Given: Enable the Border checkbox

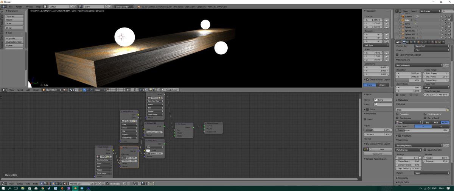Looking at the screenshot, I should coord(398,95).
